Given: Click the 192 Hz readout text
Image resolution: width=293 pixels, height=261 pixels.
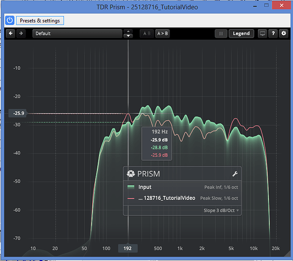Looking at the screenshot, I should [160, 132].
